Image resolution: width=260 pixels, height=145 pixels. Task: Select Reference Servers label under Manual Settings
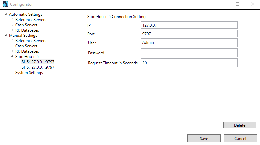click(31, 41)
